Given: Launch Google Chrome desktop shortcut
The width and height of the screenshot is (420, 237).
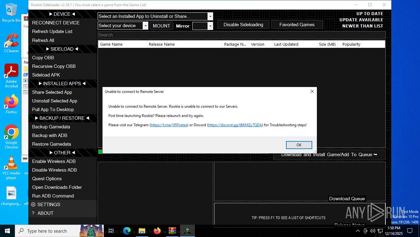Looking at the screenshot, I should tap(11, 137).
